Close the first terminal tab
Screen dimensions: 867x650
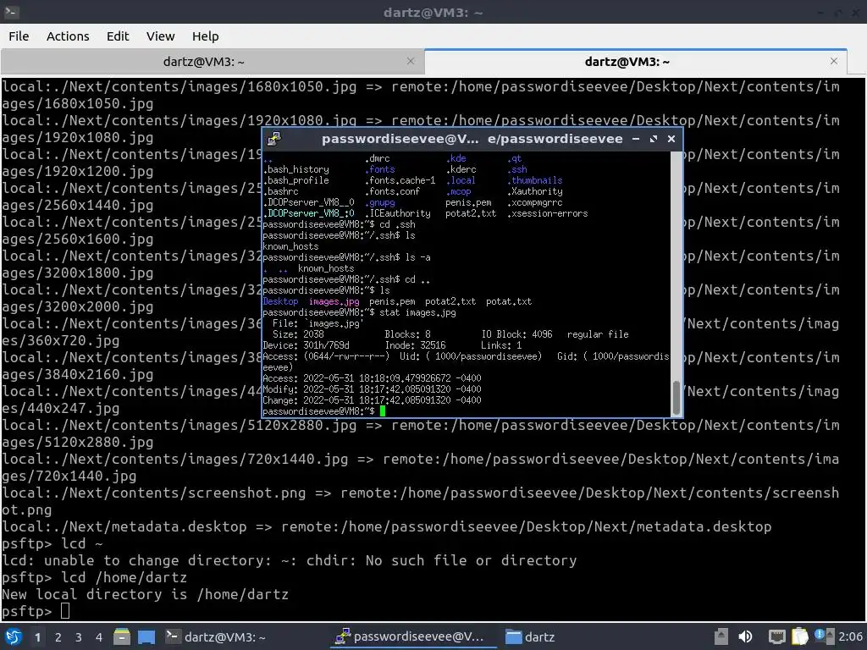[411, 61]
